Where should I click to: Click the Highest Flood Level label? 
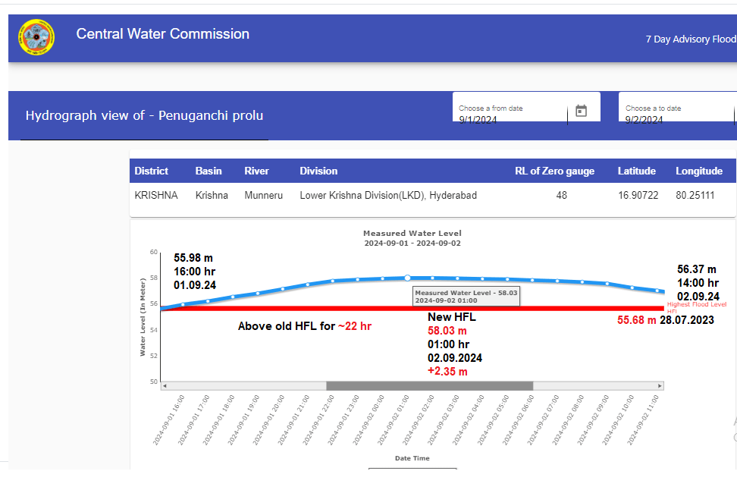(x=696, y=305)
